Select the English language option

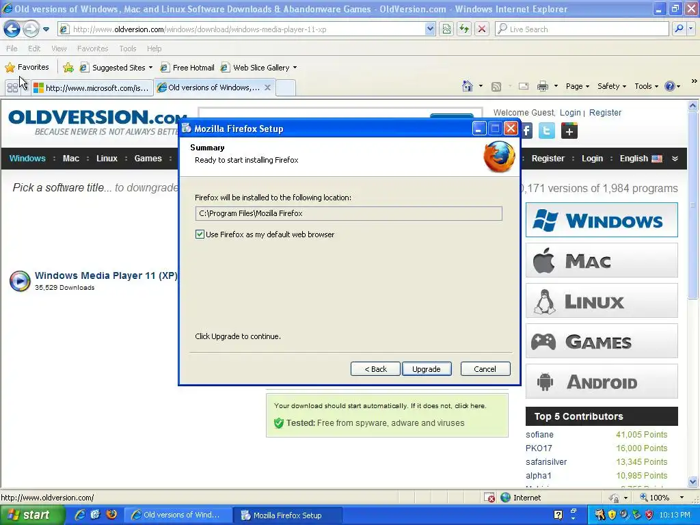point(641,159)
